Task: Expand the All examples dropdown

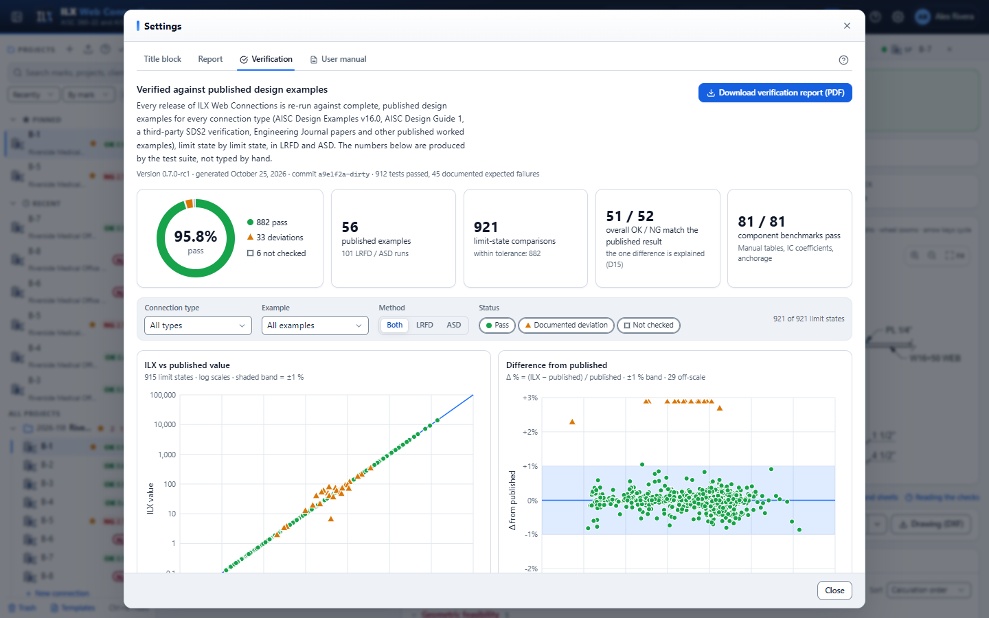Action: click(315, 325)
